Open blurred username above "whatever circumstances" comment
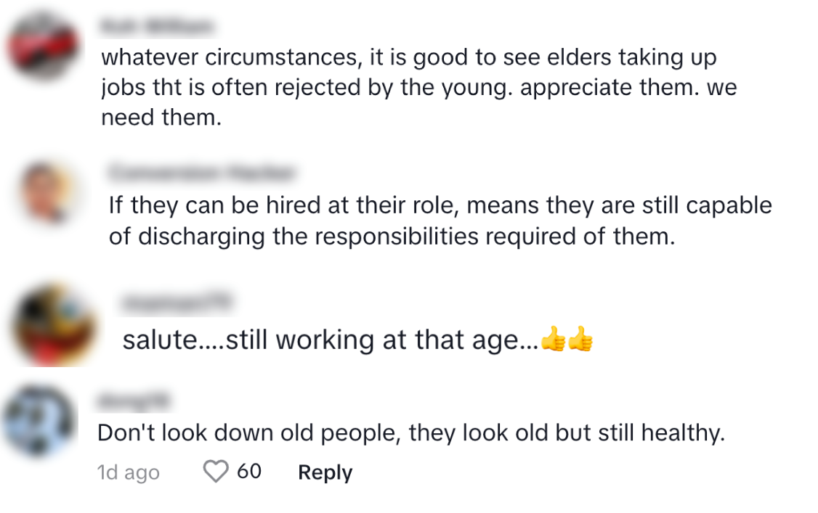Screen dimensions: 818x513 [158, 28]
